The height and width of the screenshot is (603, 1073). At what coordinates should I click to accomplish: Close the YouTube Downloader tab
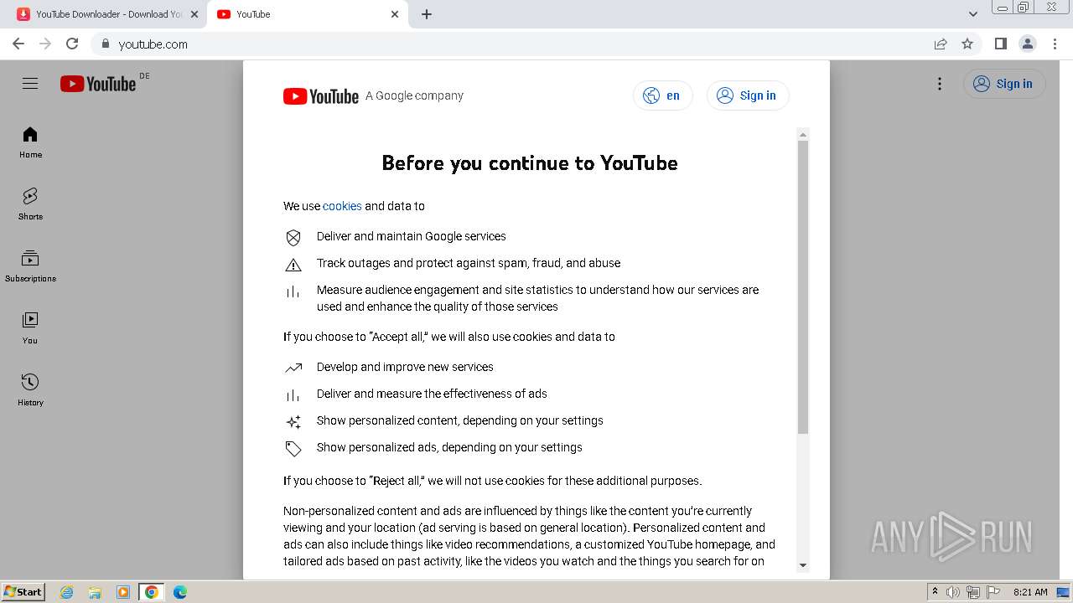tap(194, 14)
